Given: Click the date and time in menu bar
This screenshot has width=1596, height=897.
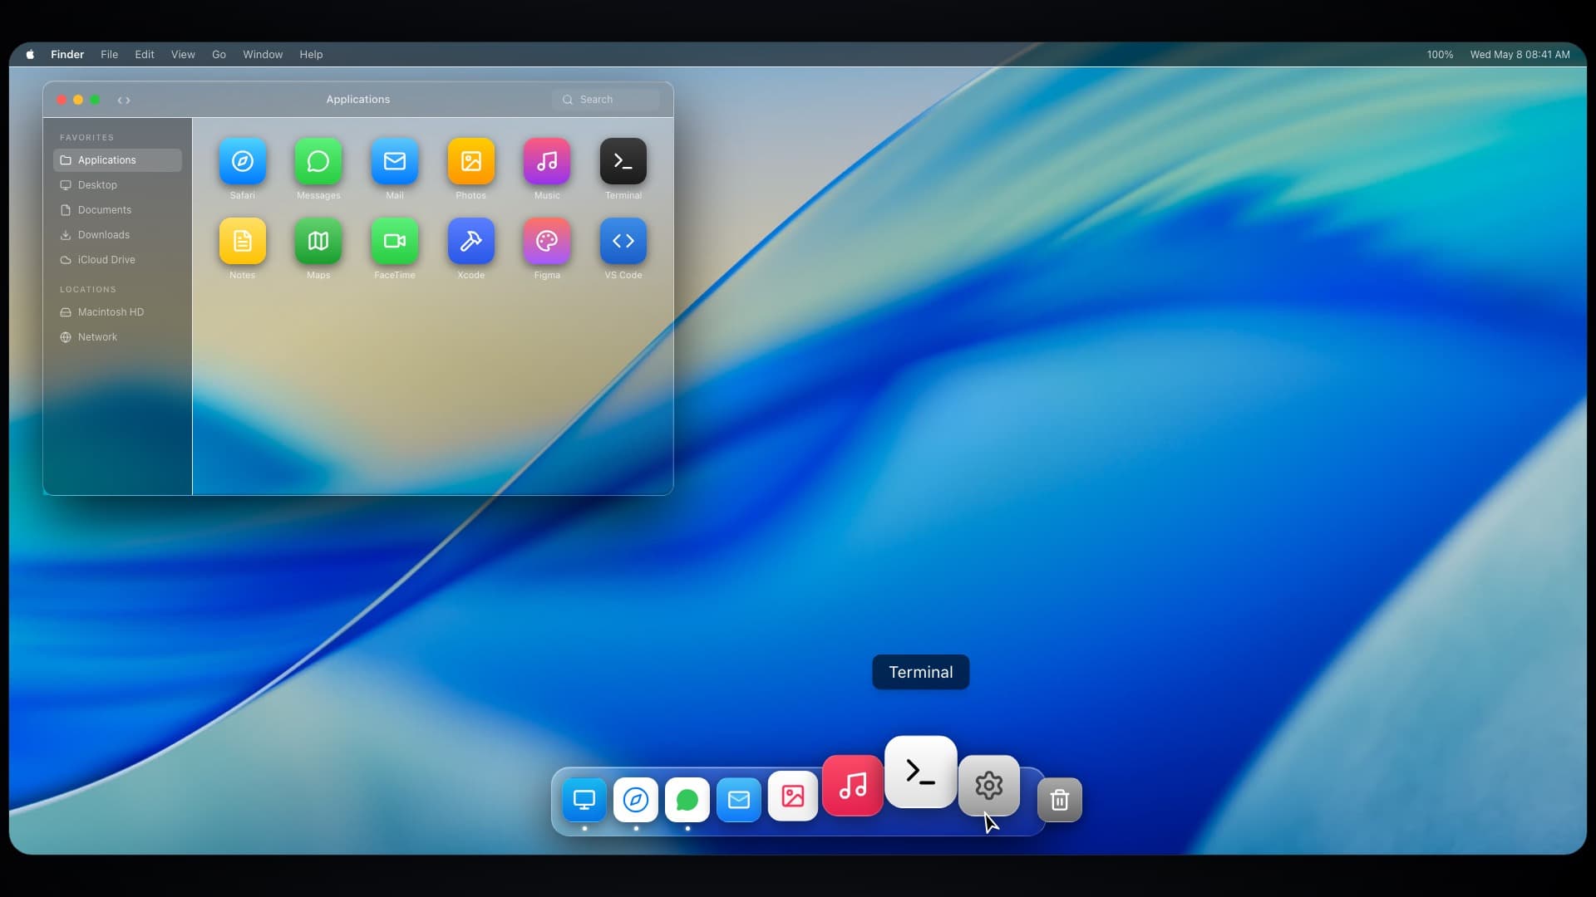Looking at the screenshot, I should point(1520,55).
